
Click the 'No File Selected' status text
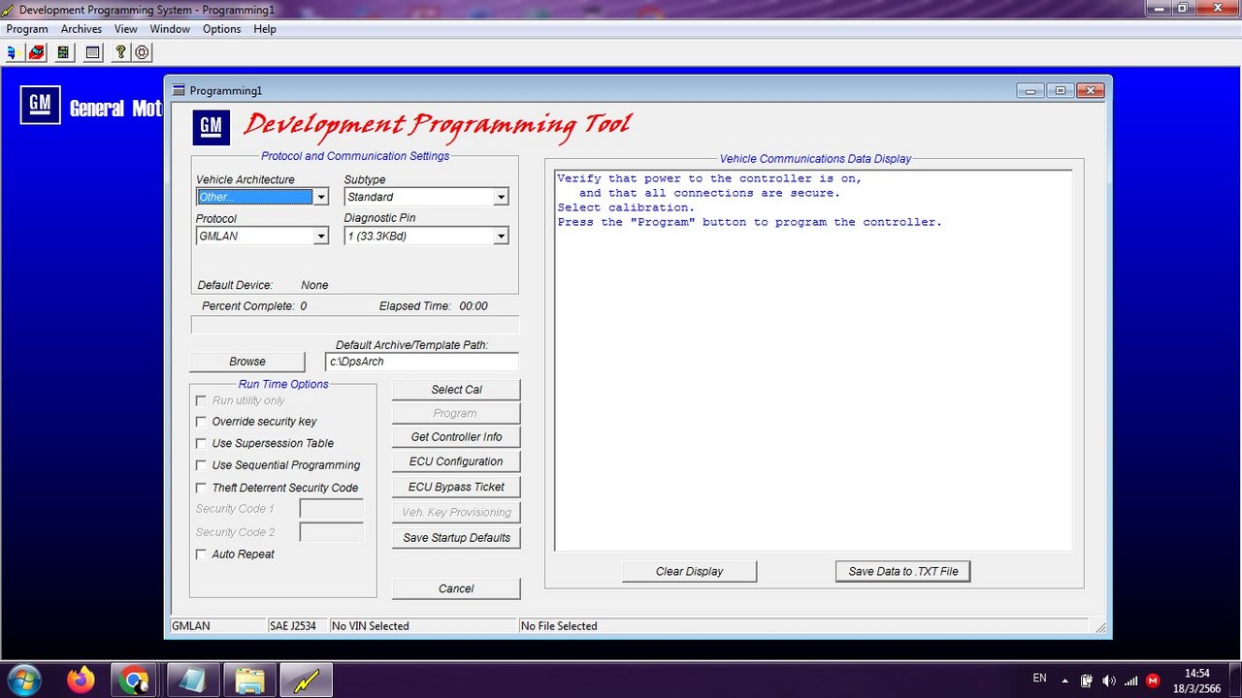[x=559, y=626]
